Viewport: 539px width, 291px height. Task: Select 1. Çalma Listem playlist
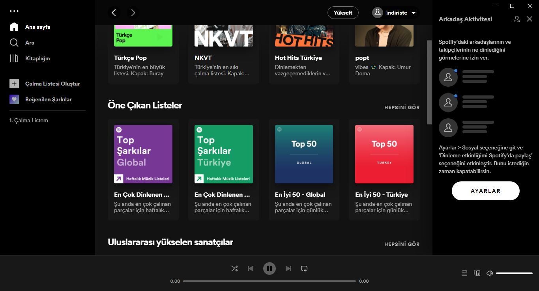tap(29, 120)
